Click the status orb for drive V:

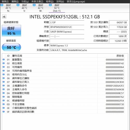click(x=18, y=5)
